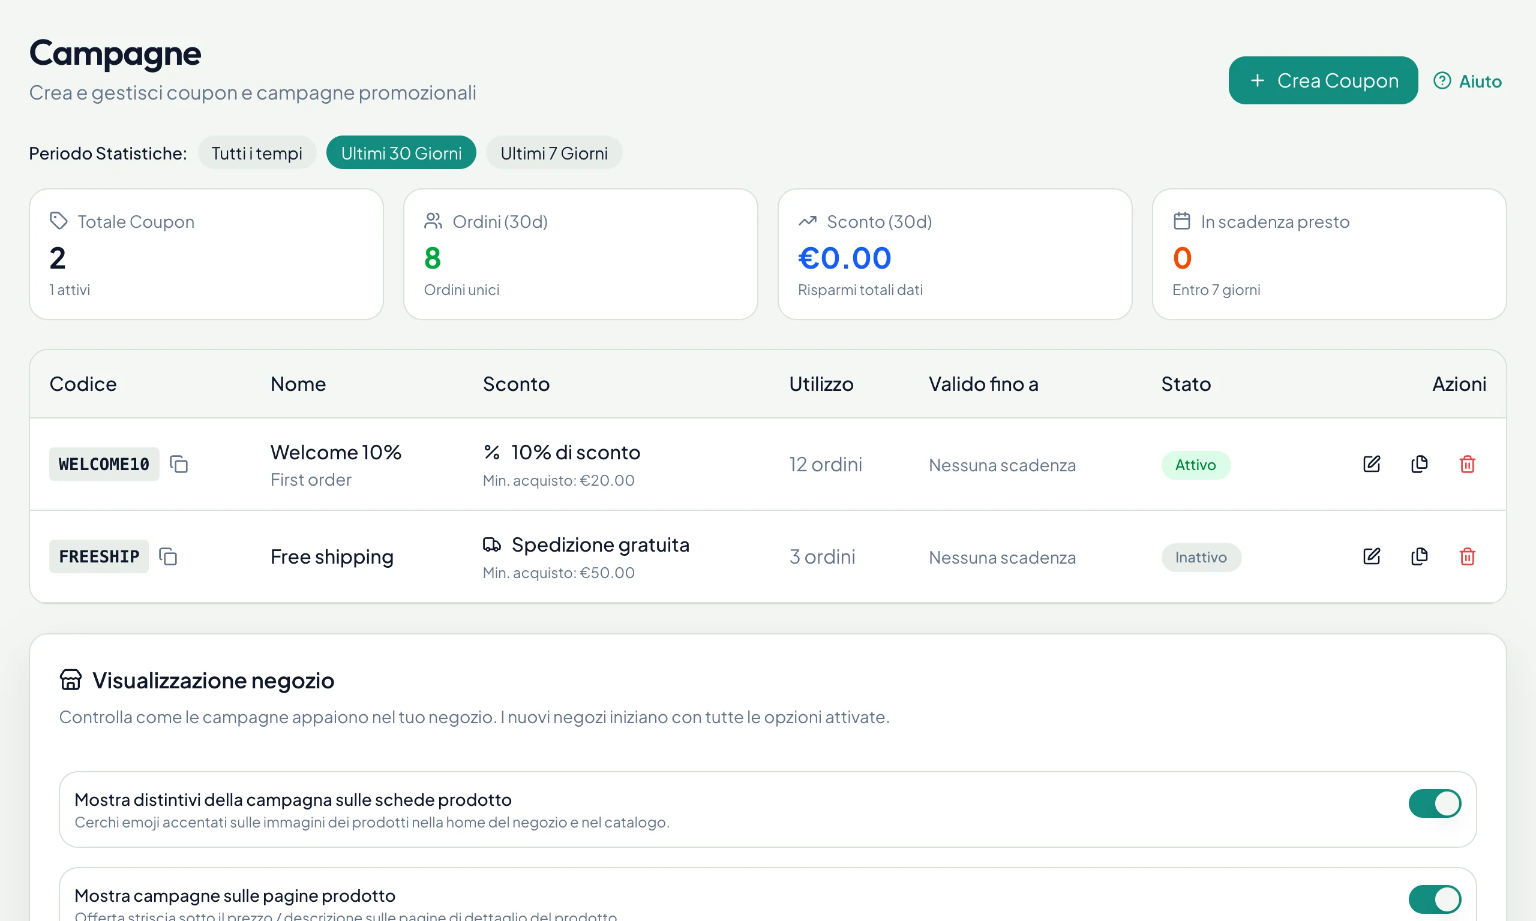Image resolution: width=1536 pixels, height=921 pixels.
Task: Open the Aiuto help link
Action: click(x=1467, y=82)
